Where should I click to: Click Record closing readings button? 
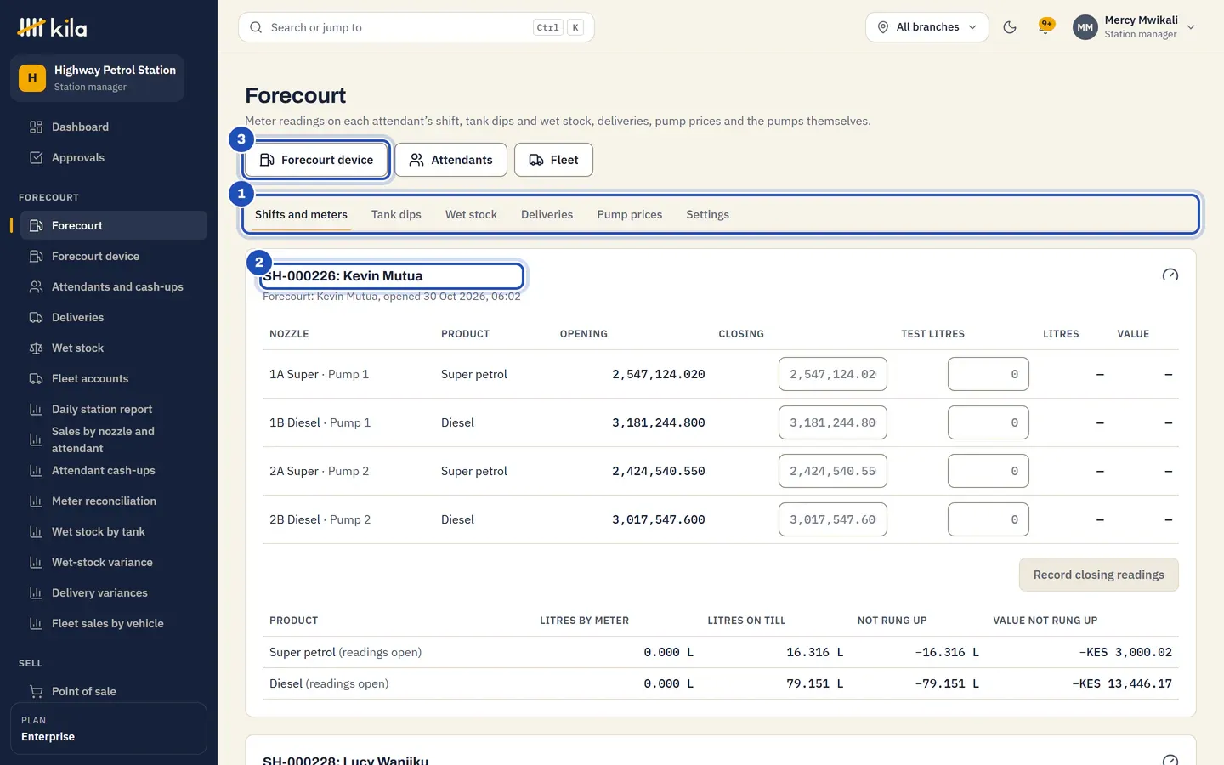(1099, 575)
